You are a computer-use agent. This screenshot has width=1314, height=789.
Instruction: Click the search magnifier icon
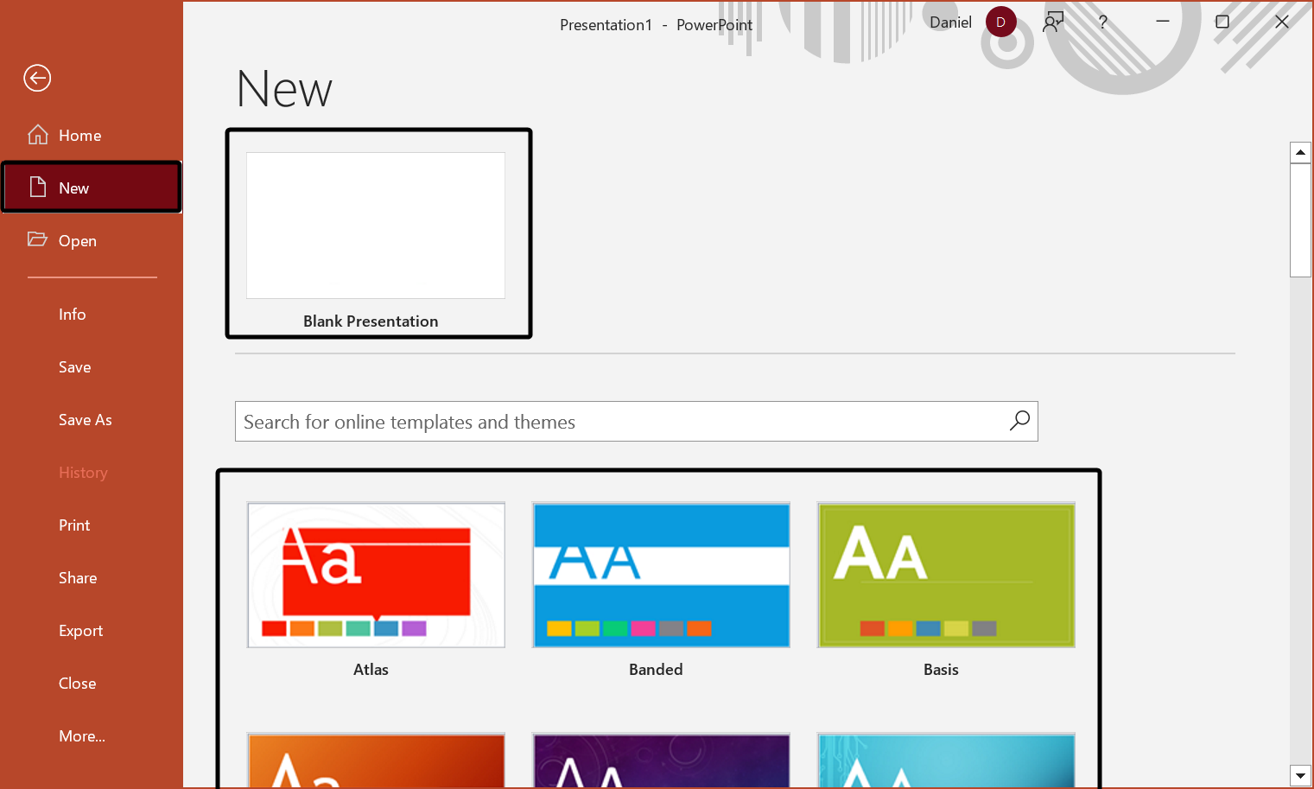pos(1019,421)
